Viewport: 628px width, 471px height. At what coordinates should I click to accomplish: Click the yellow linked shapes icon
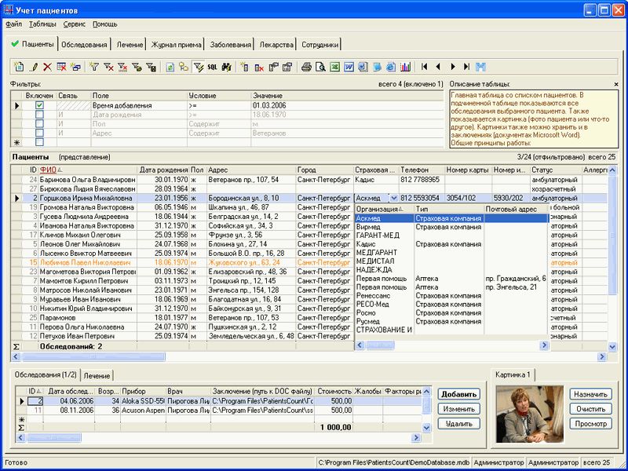[184, 67]
